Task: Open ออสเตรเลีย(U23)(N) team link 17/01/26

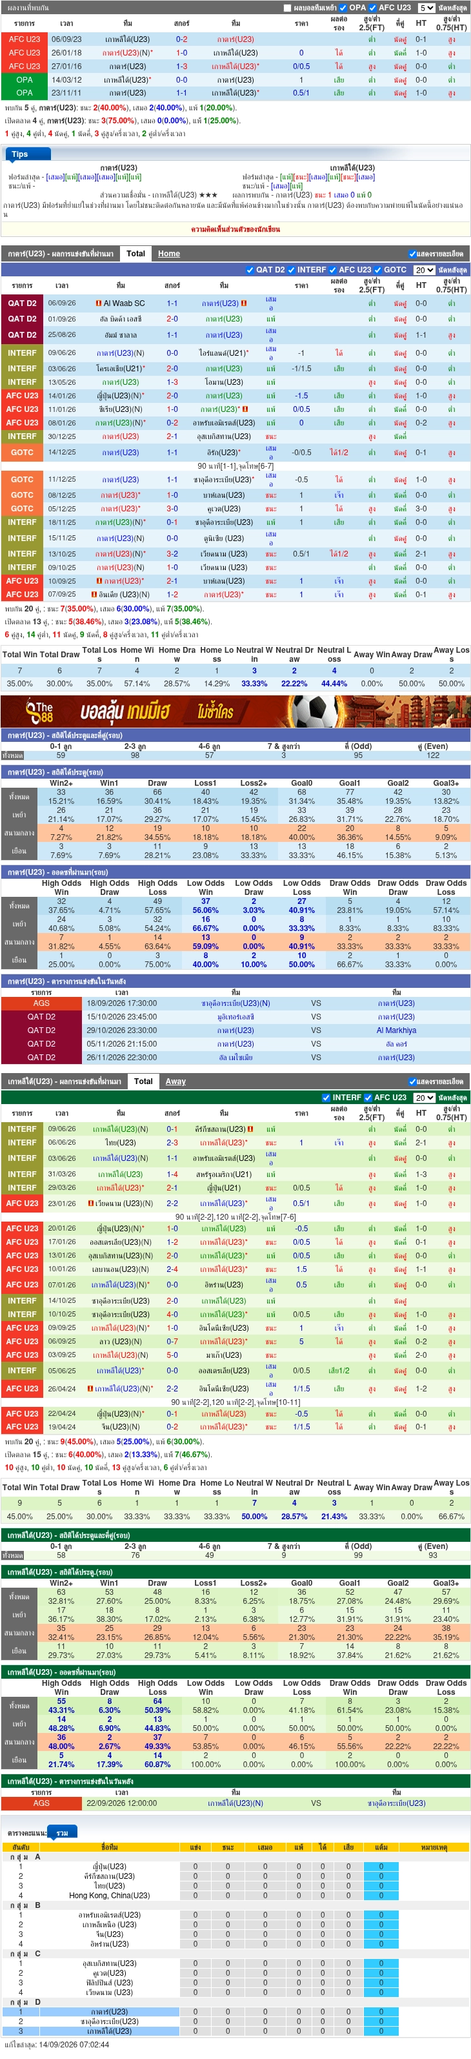Action: coord(120,1242)
